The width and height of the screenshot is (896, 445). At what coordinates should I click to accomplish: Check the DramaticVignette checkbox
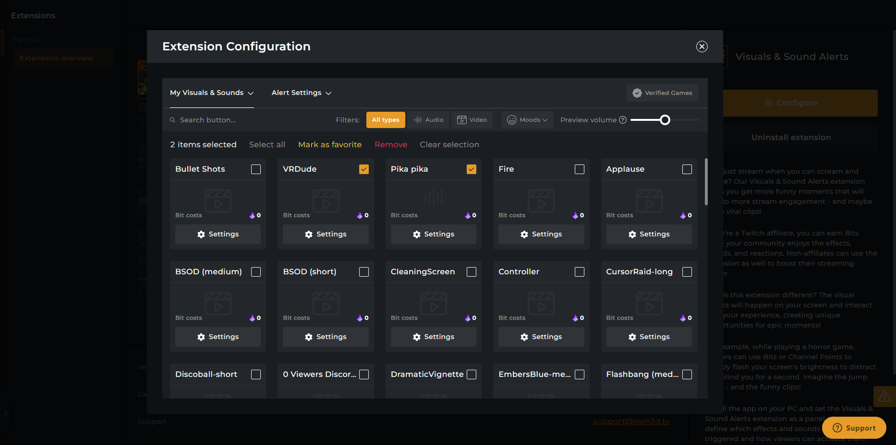[472, 375]
